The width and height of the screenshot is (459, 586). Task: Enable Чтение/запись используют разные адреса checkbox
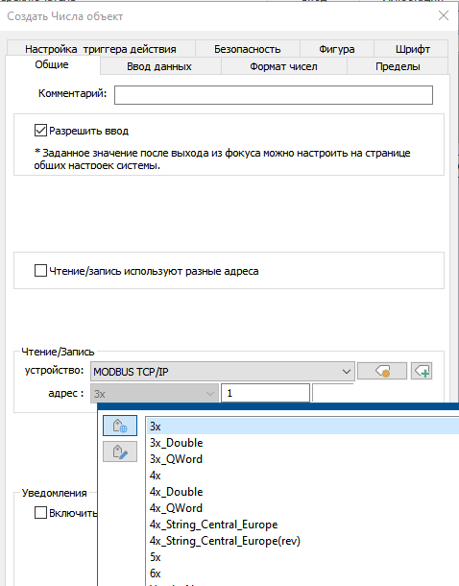40,271
